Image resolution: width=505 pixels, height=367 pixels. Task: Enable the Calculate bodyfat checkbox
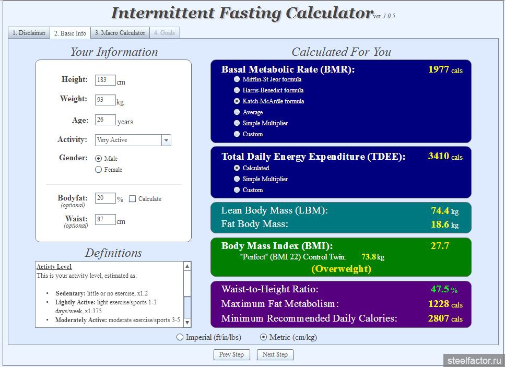pyautogui.click(x=132, y=198)
